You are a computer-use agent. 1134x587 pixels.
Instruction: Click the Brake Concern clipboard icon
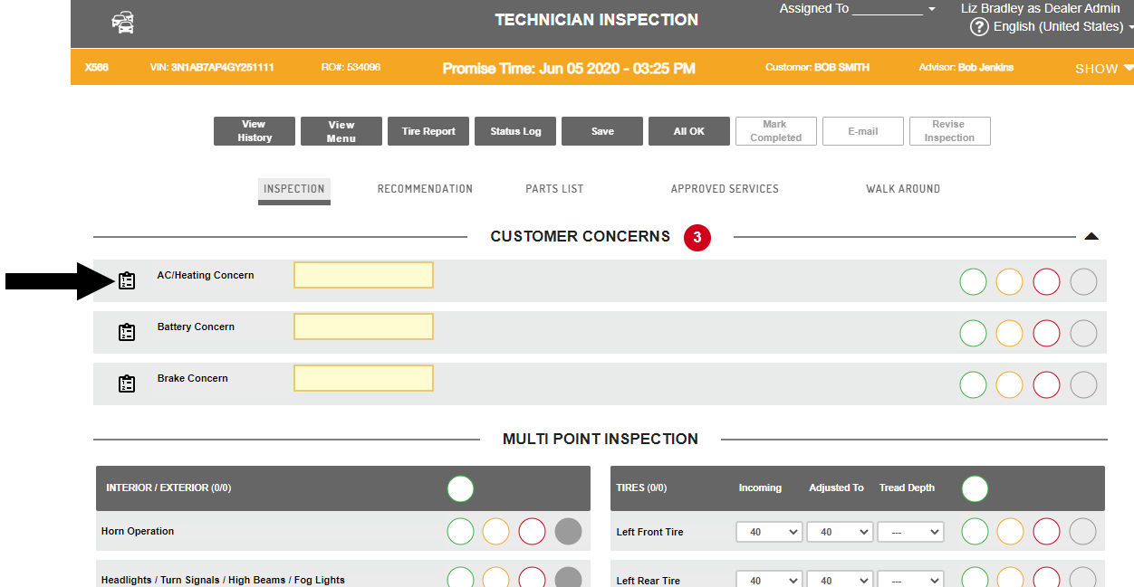point(127,384)
